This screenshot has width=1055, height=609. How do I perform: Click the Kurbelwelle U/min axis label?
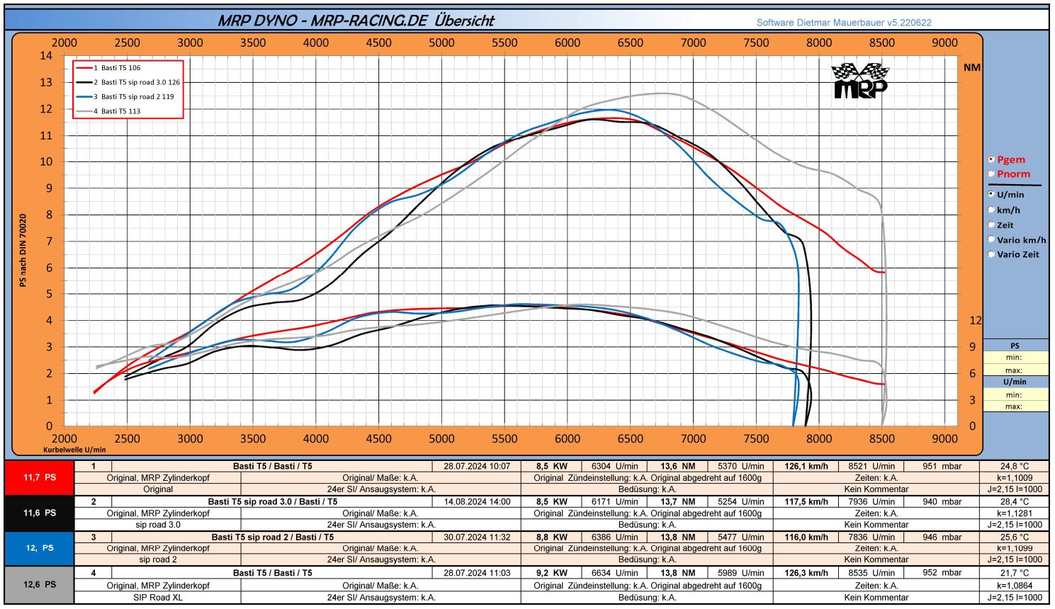[x=74, y=450]
